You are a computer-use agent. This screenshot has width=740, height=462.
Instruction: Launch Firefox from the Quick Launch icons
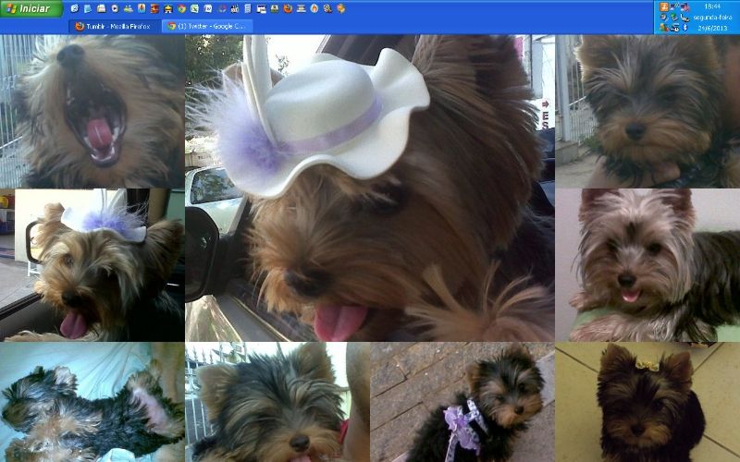coord(288,8)
